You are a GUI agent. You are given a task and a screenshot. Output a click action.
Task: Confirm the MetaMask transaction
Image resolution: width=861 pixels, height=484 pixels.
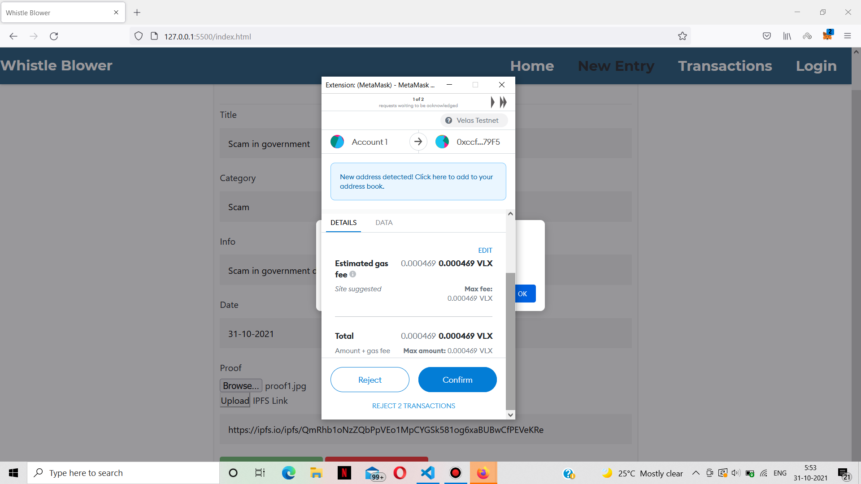tap(457, 380)
